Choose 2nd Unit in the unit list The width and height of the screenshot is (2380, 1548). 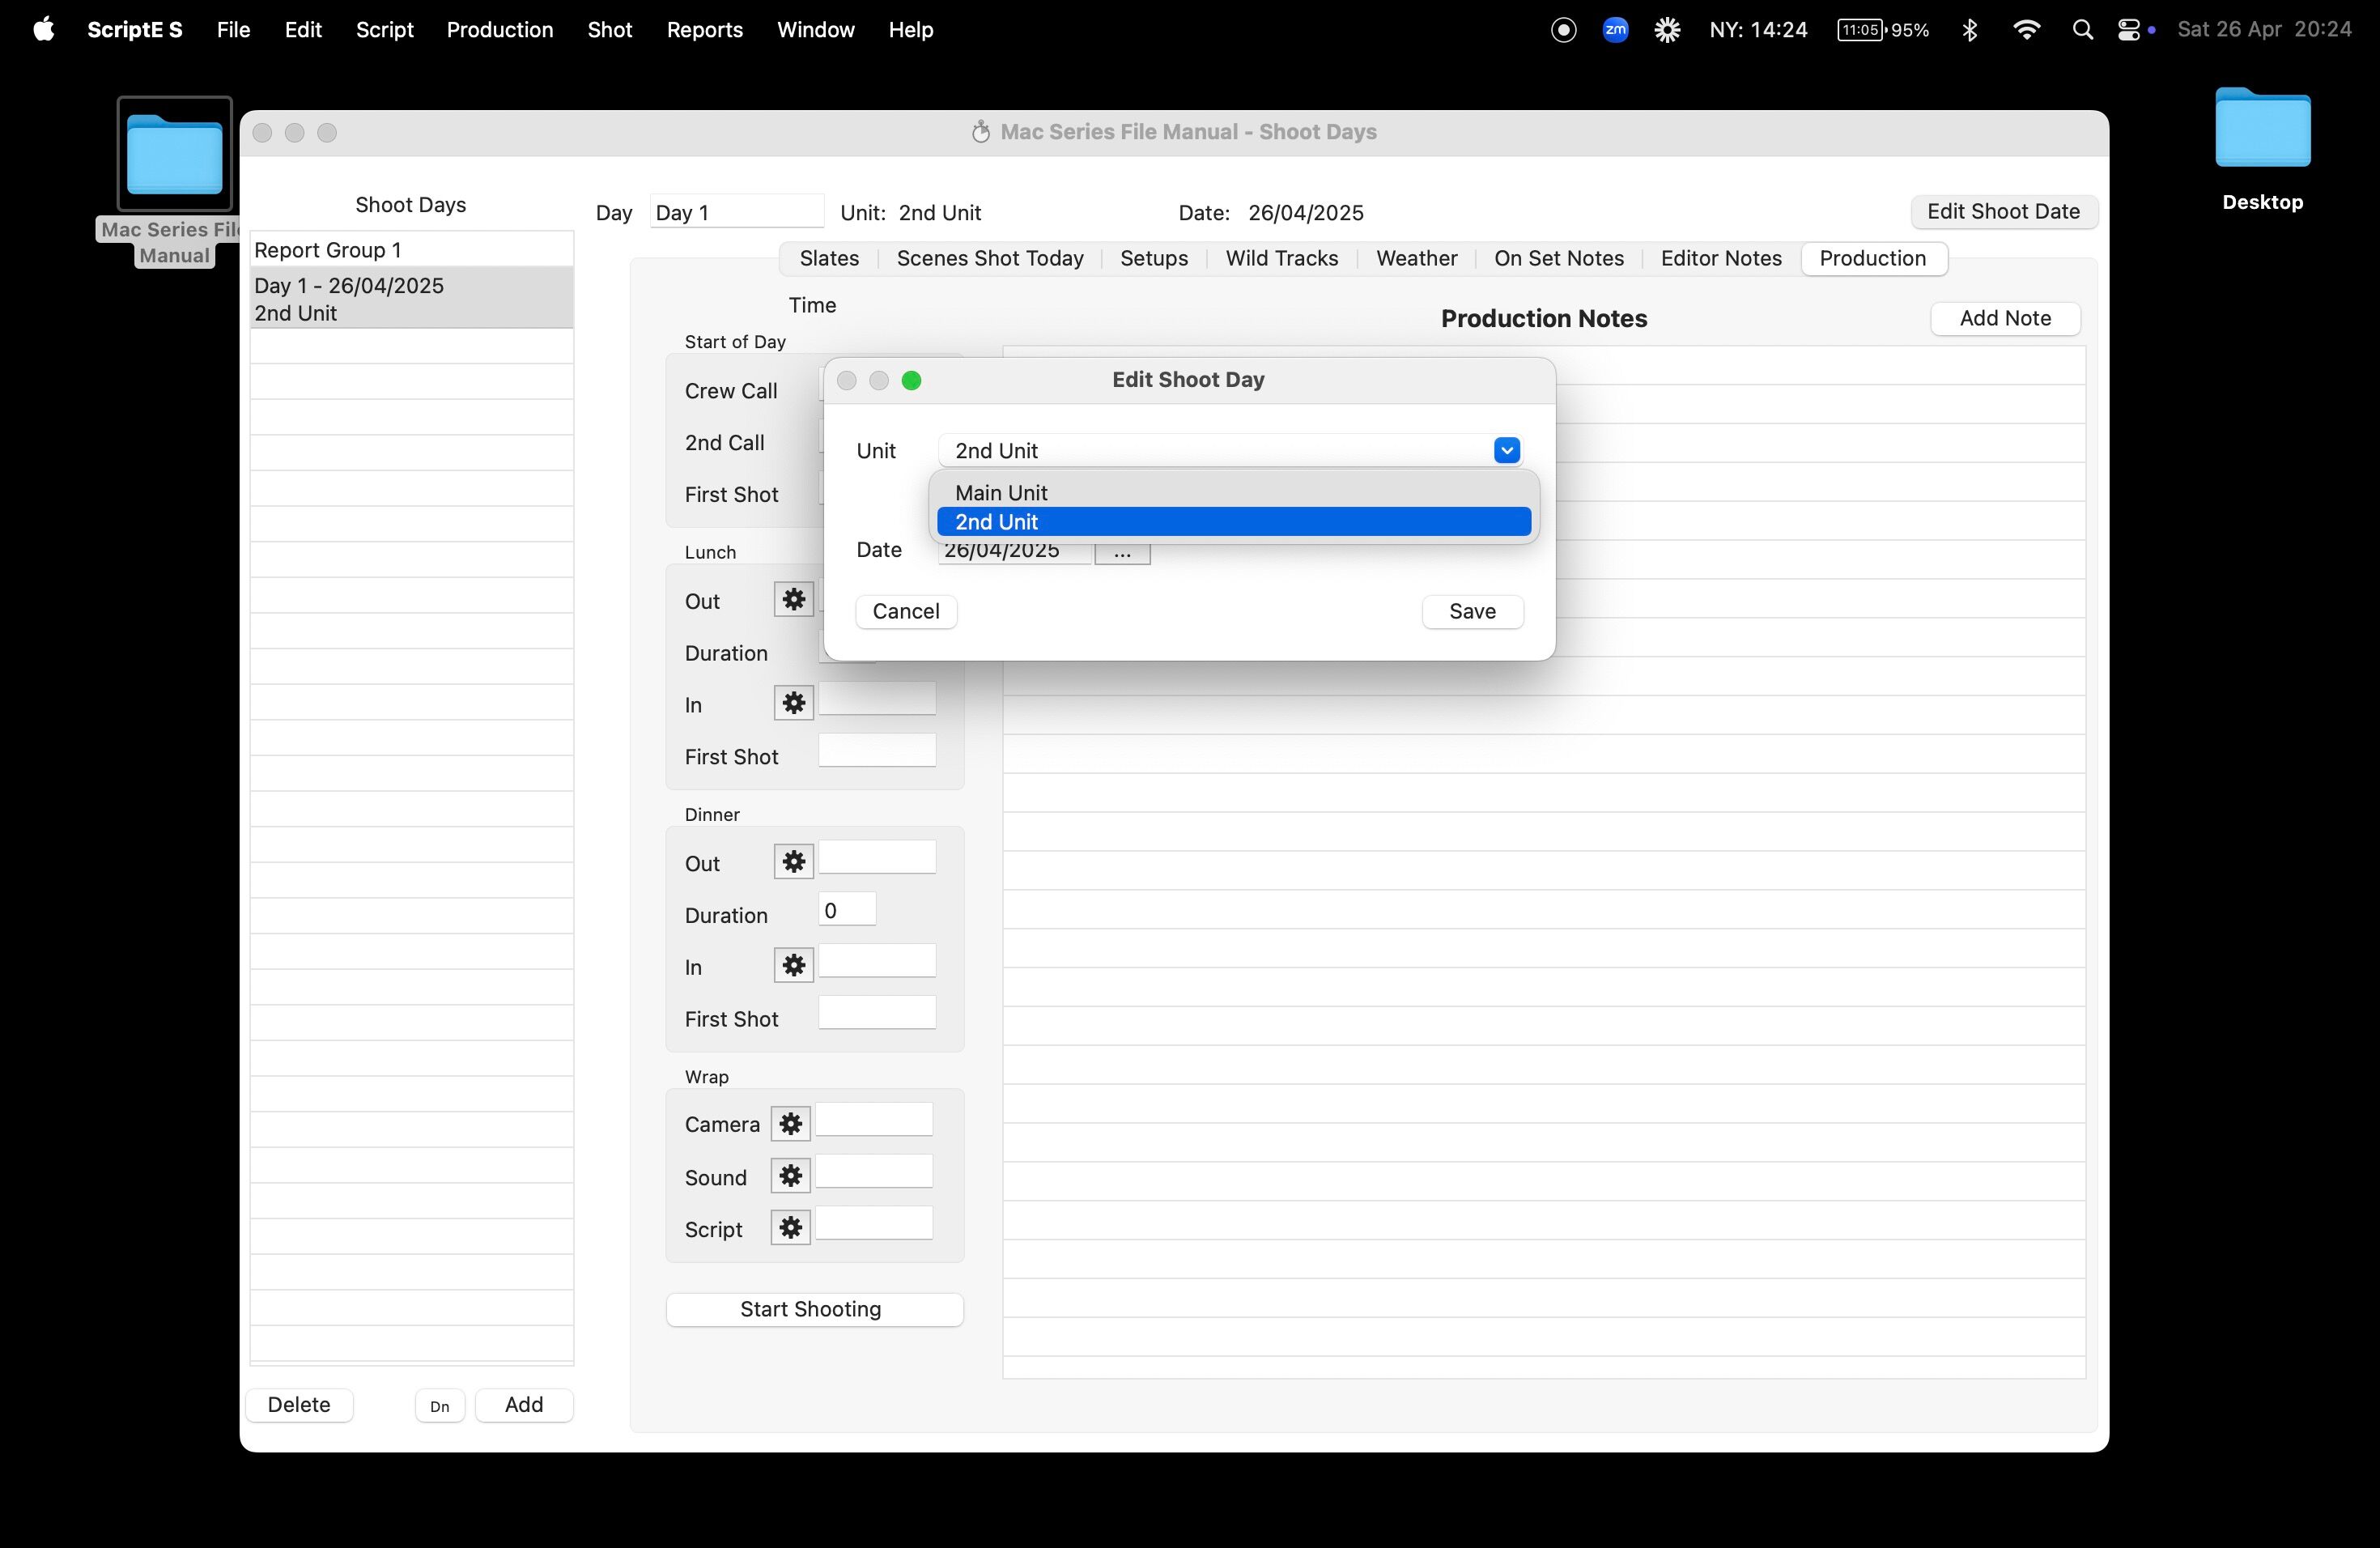pos(1232,522)
